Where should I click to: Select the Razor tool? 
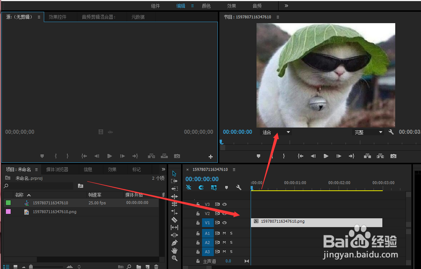(x=174, y=220)
